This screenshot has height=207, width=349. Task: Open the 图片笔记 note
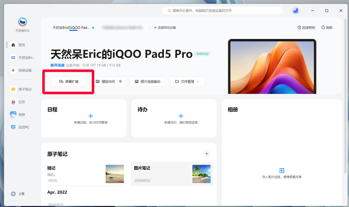pos(172,174)
